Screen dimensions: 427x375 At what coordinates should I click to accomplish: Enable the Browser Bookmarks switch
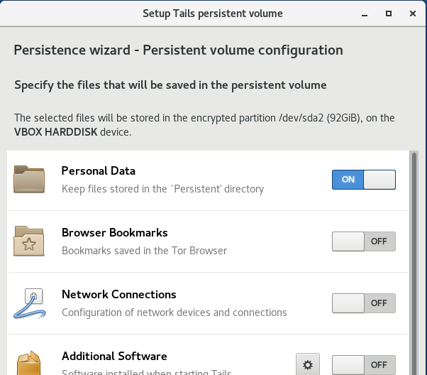pyautogui.click(x=363, y=241)
